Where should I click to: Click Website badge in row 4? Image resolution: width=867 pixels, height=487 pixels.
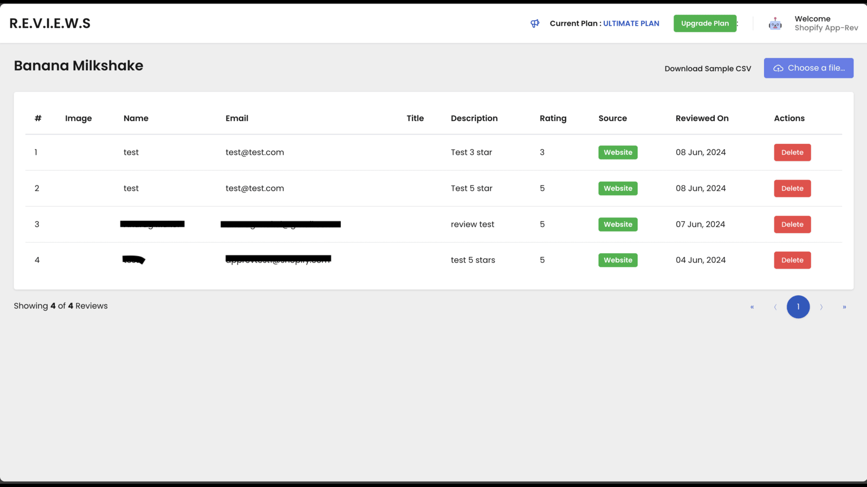(618, 260)
